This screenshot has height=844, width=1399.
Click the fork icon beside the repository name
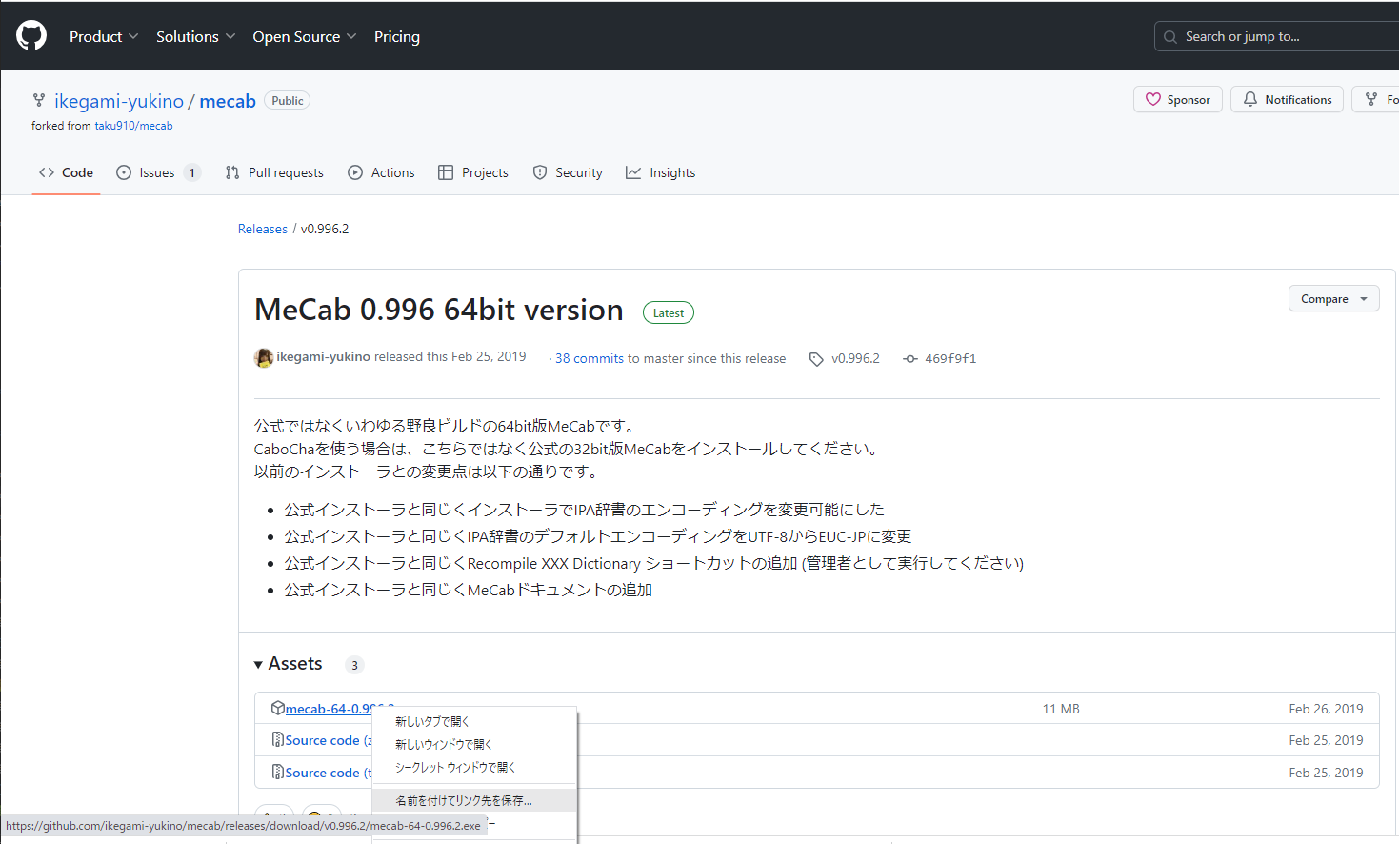(x=39, y=100)
